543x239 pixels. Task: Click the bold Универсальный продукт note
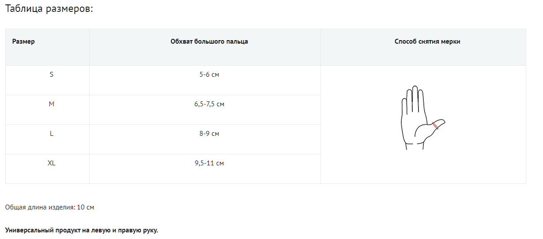coord(82,230)
